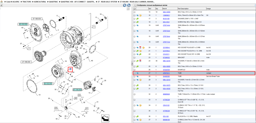Click blue replaced-by arrow for part 139059C1
This screenshot has height=123, width=256.
pyautogui.click(x=137, y=15)
